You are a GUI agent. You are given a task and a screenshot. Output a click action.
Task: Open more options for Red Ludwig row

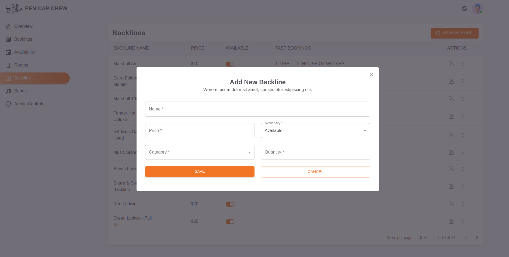(x=463, y=204)
